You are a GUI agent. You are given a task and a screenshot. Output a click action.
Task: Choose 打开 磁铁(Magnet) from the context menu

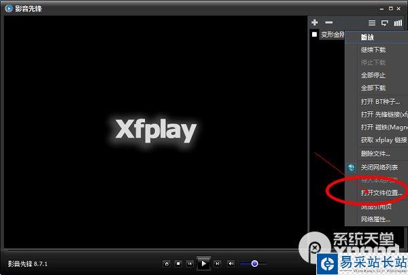tap(376, 127)
